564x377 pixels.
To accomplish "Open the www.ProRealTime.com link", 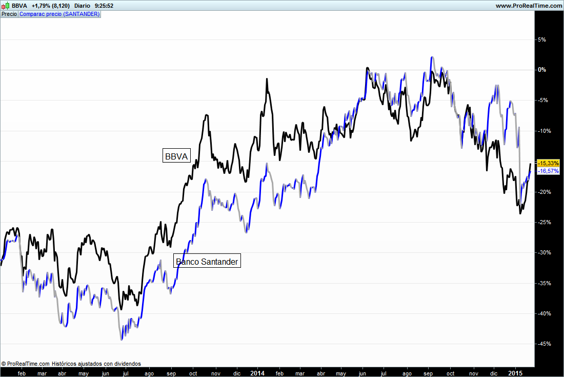I will point(529,6).
